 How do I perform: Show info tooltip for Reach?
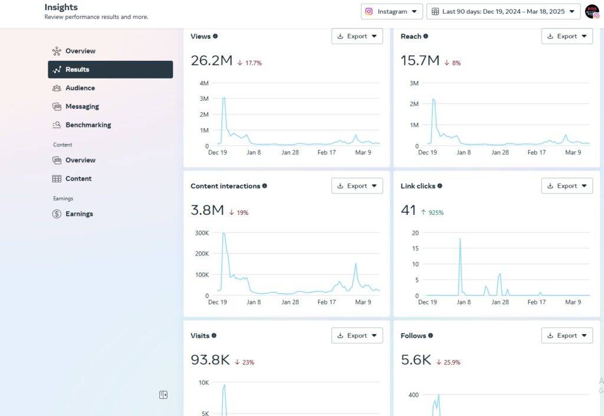[426, 36]
